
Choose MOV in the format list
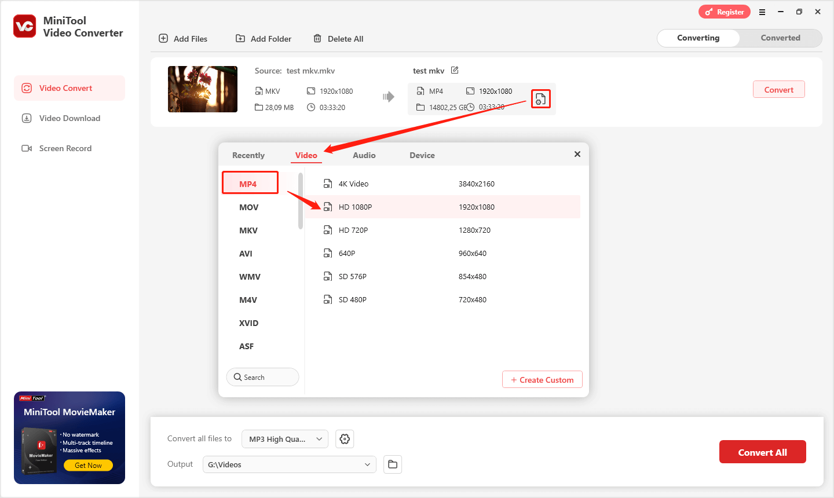point(249,207)
